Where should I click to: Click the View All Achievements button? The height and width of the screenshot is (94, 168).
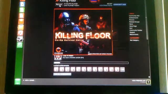click(x=62, y=74)
